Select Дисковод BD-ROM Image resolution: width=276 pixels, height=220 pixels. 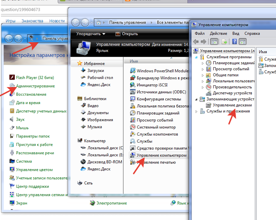(x=105, y=162)
